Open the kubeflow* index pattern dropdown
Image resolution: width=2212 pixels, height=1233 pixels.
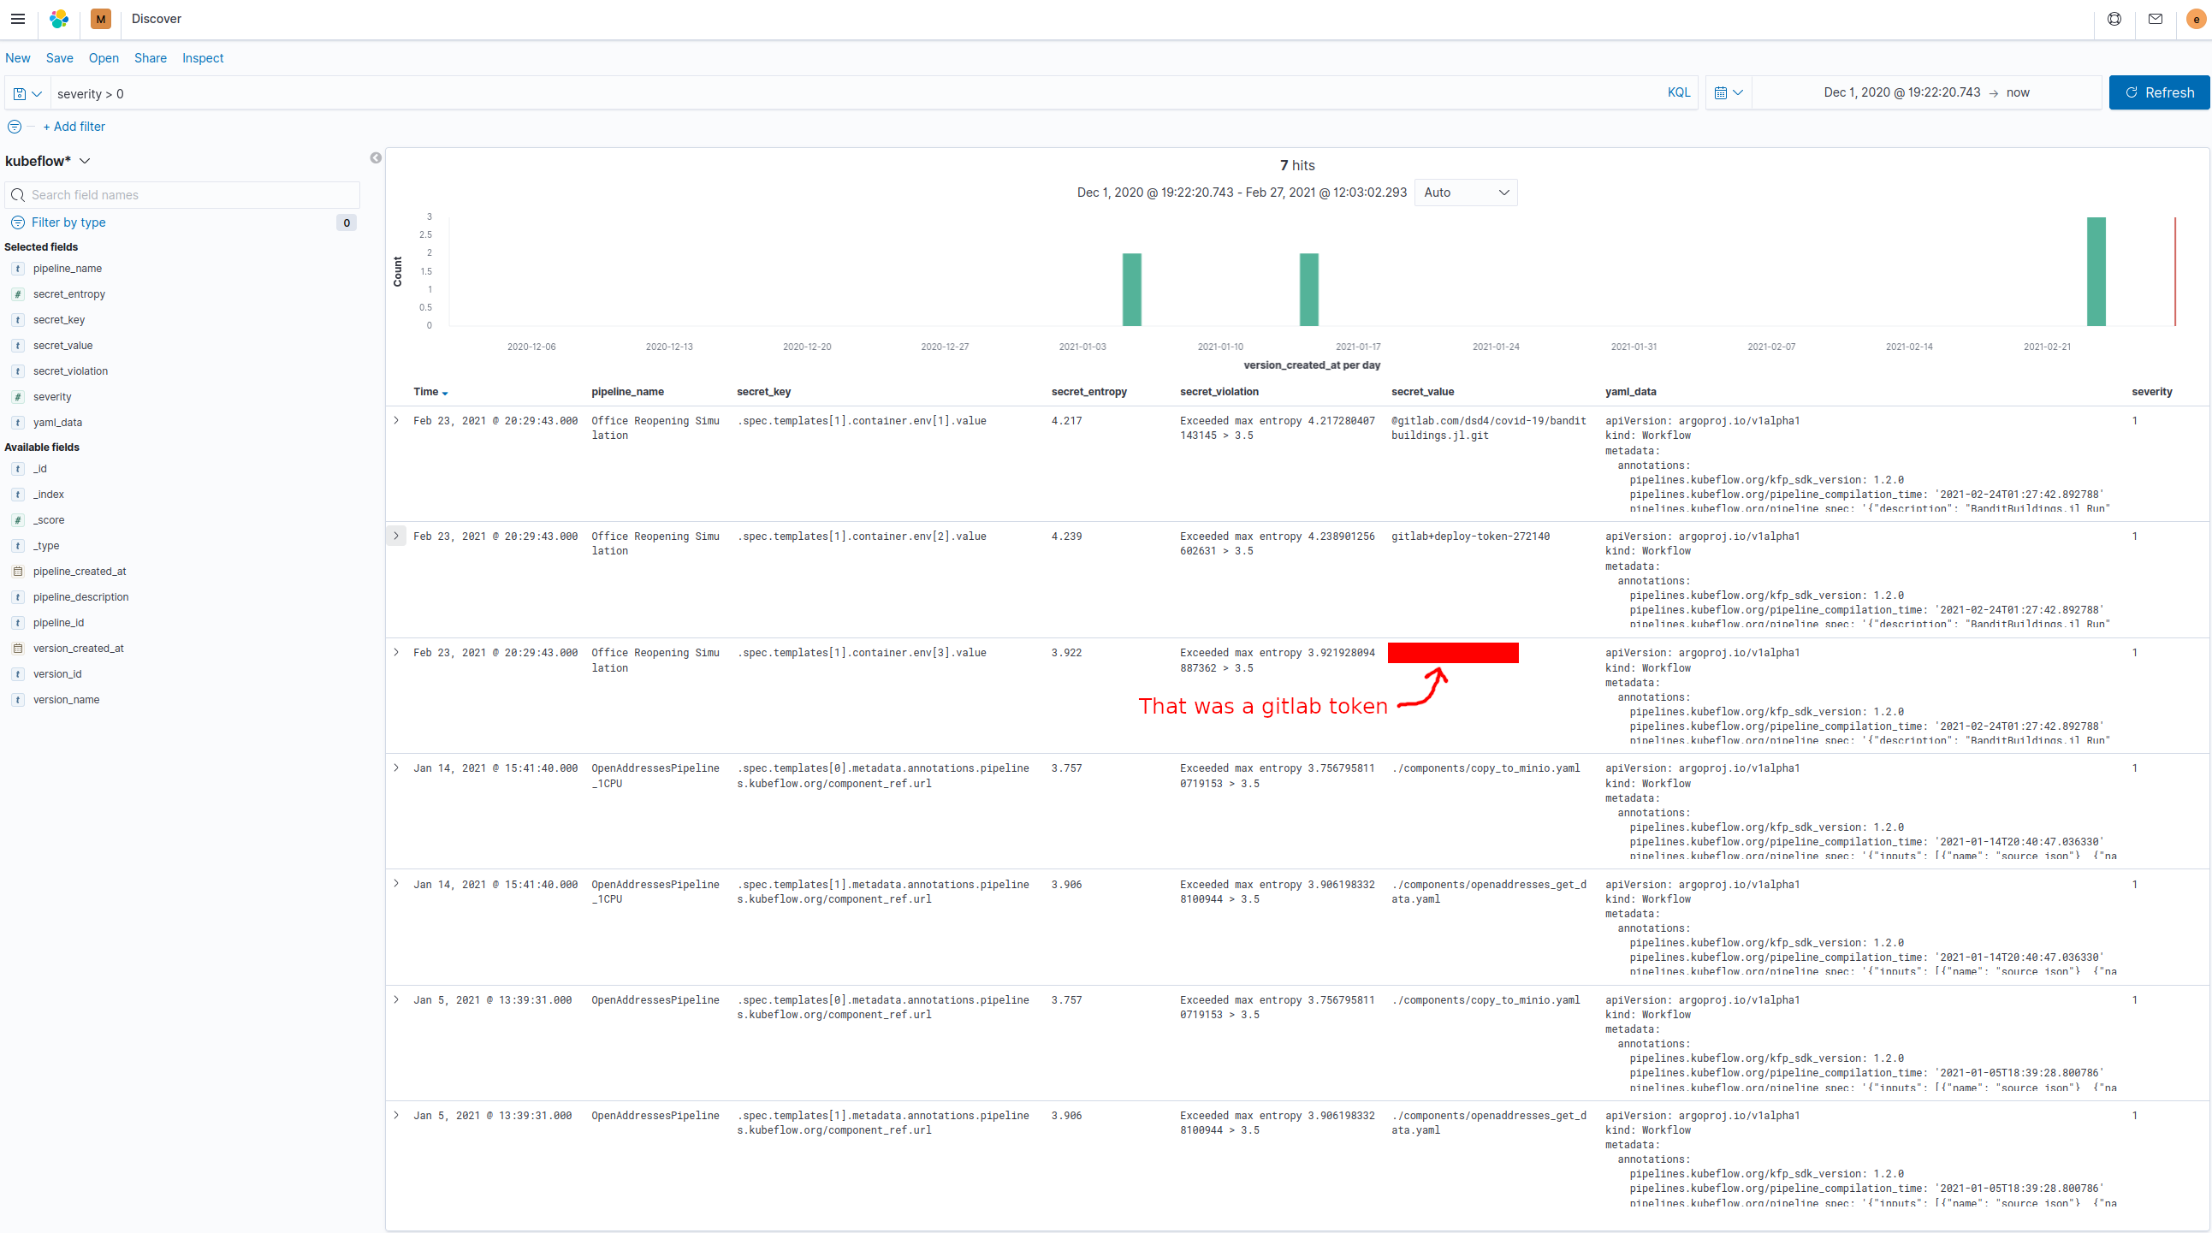[48, 162]
